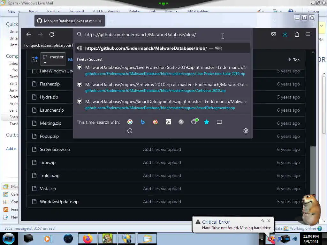The height and width of the screenshot is (245, 327).
Task: Open Firefox extensions puzzle icon
Action: click(297, 34)
